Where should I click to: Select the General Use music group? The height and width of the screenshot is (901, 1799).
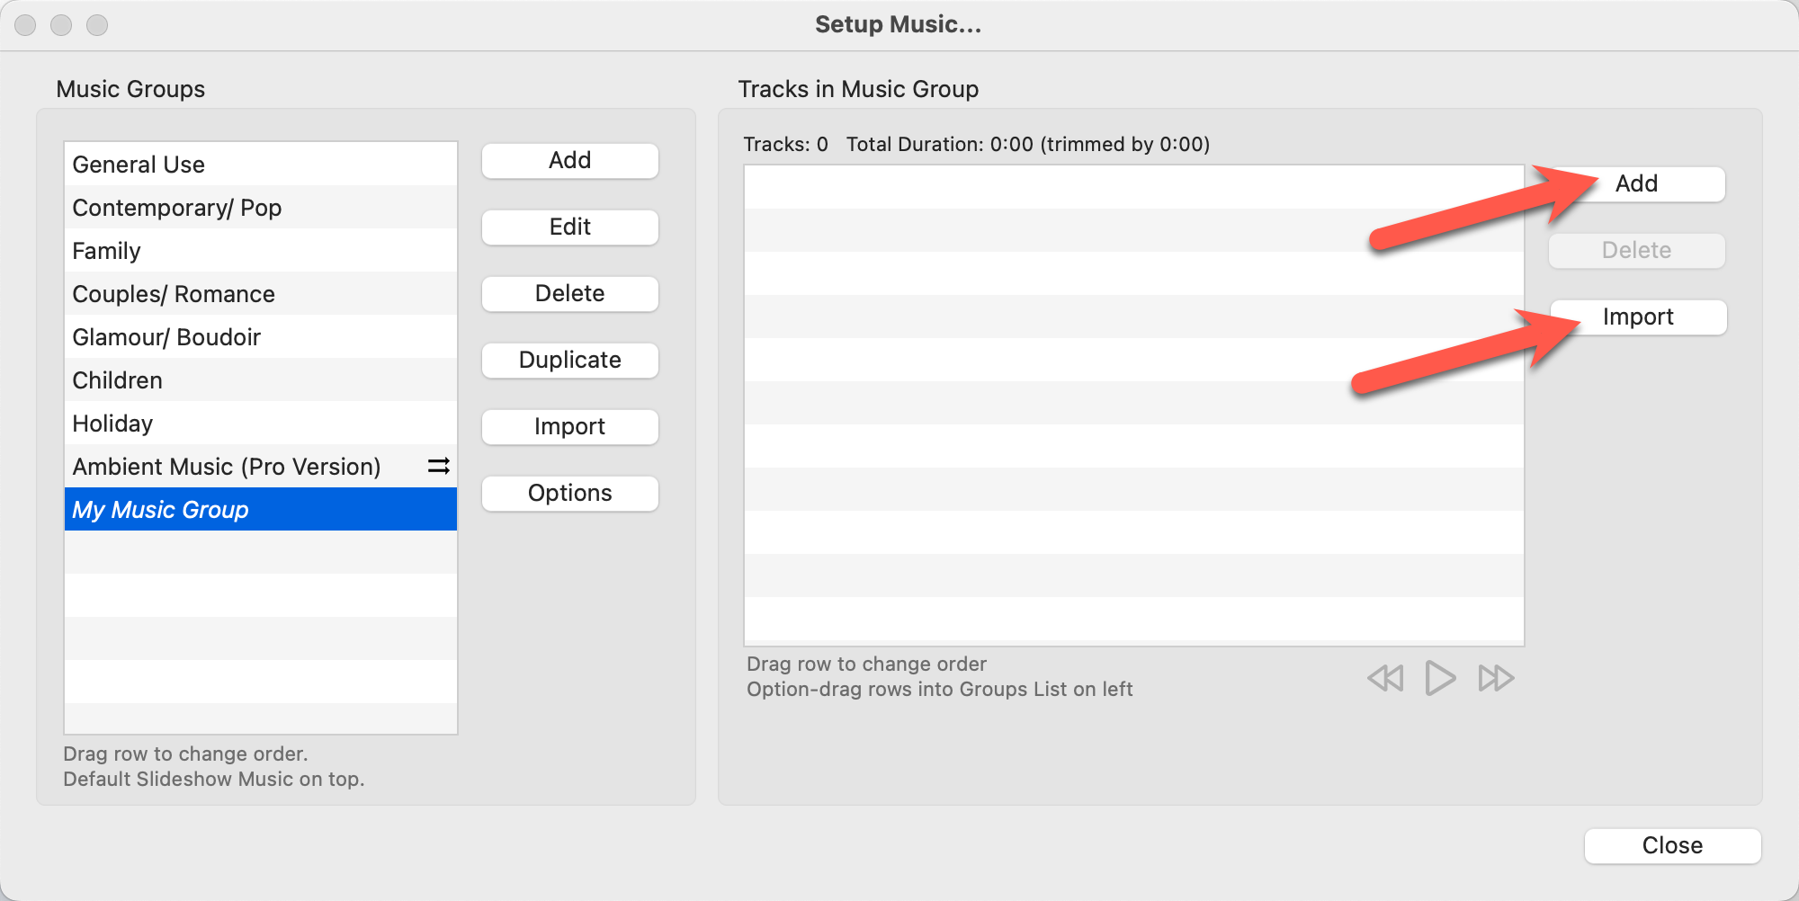tap(139, 165)
